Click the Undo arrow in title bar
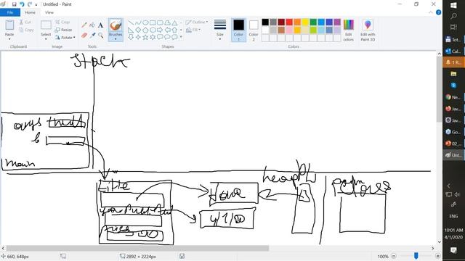The height and width of the screenshot is (261, 465). [22, 4]
